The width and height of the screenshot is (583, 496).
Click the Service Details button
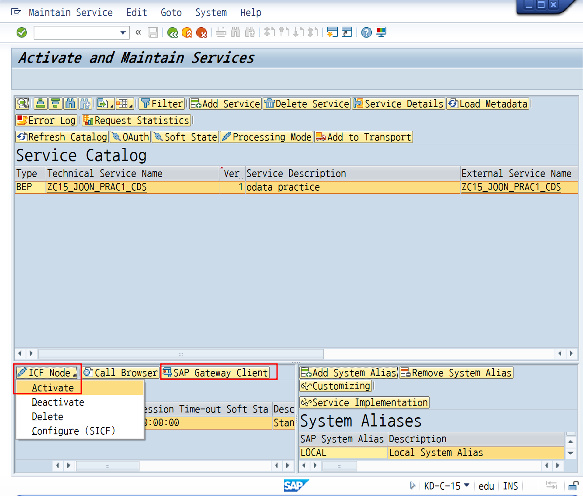click(399, 104)
